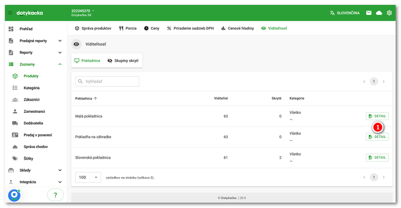Click the green question mark help button
This screenshot has height=208, width=401.
[x=55, y=195]
